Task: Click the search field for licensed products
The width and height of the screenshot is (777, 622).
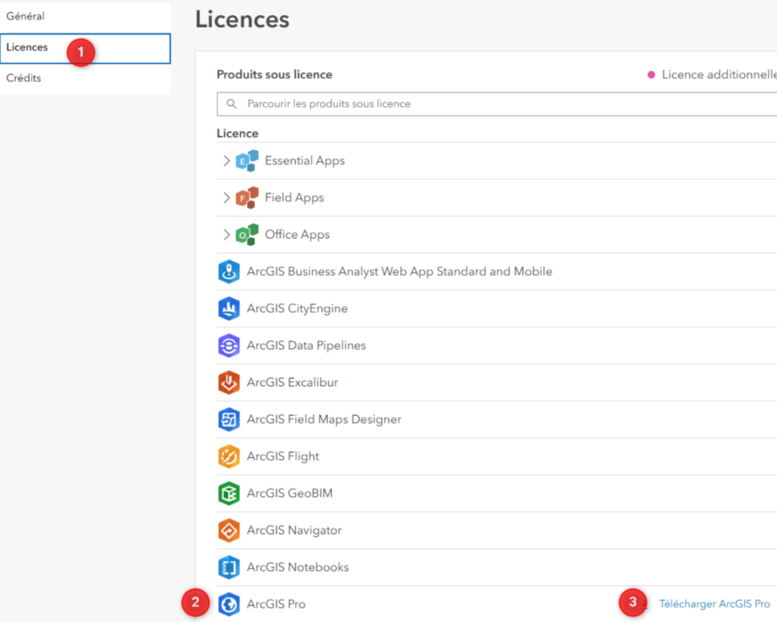Action: 498,104
